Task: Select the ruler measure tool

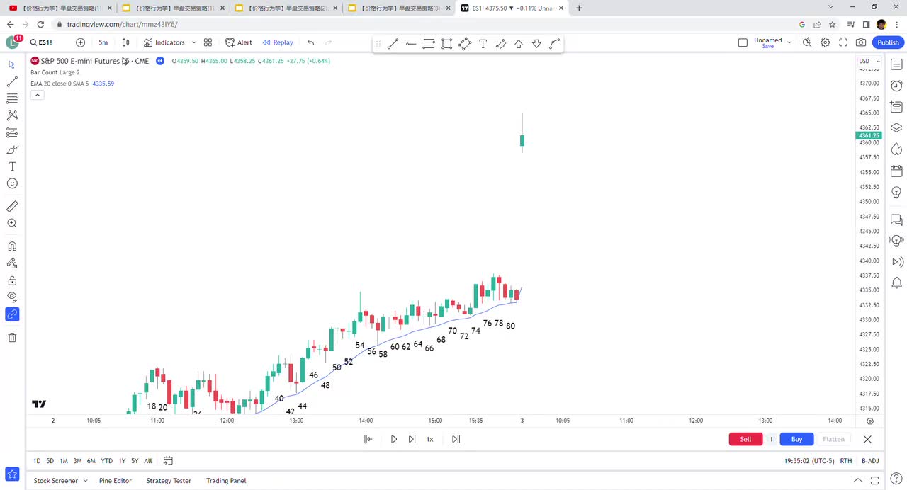Action: [x=12, y=206]
